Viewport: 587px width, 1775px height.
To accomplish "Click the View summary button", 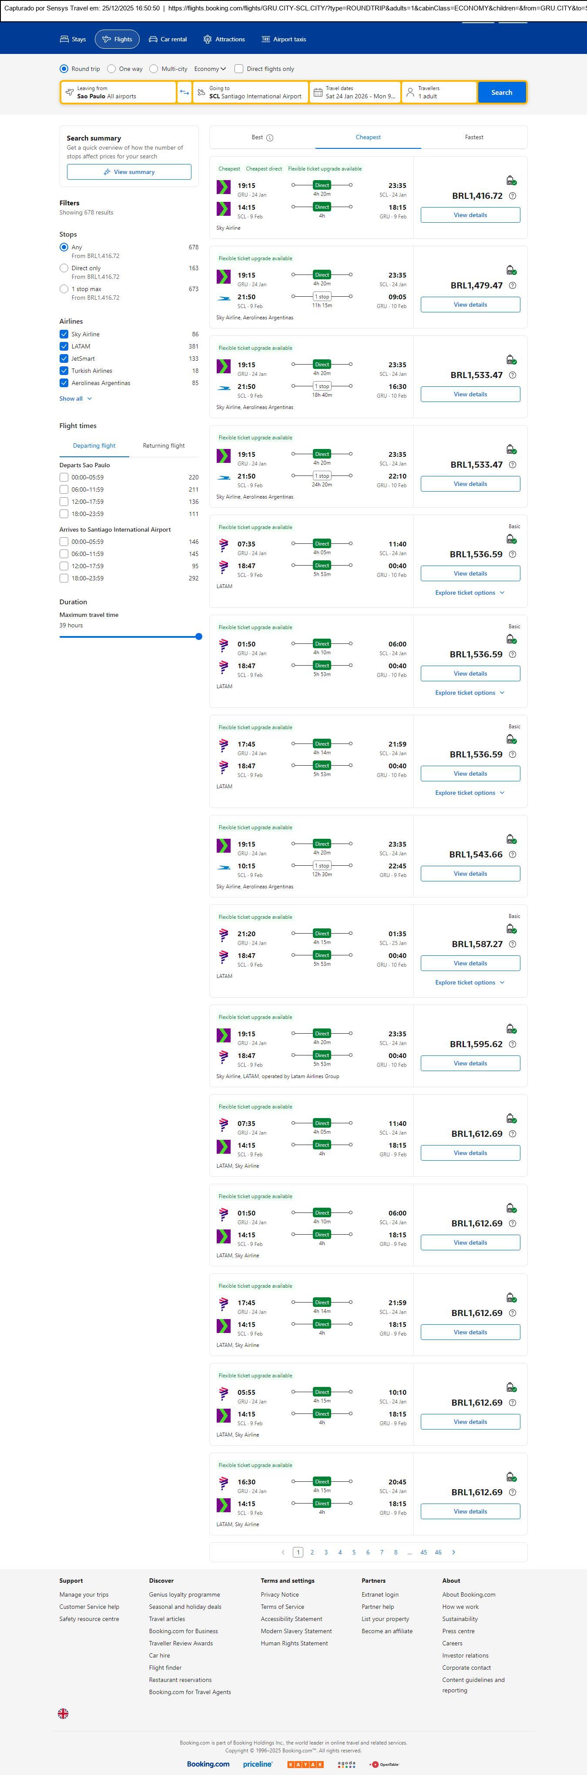I will pos(129,172).
